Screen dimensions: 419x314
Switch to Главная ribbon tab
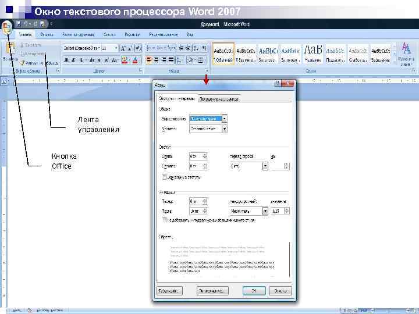click(x=26, y=34)
